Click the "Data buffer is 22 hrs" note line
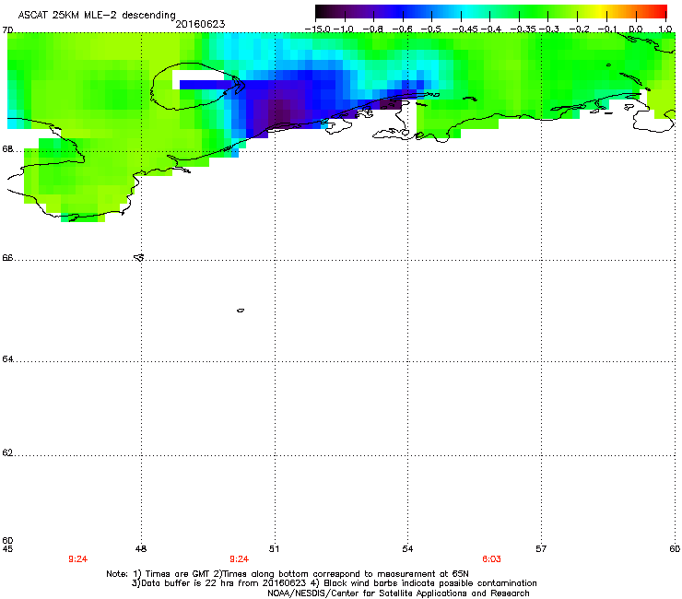682x599 pixels. (x=334, y=583)
